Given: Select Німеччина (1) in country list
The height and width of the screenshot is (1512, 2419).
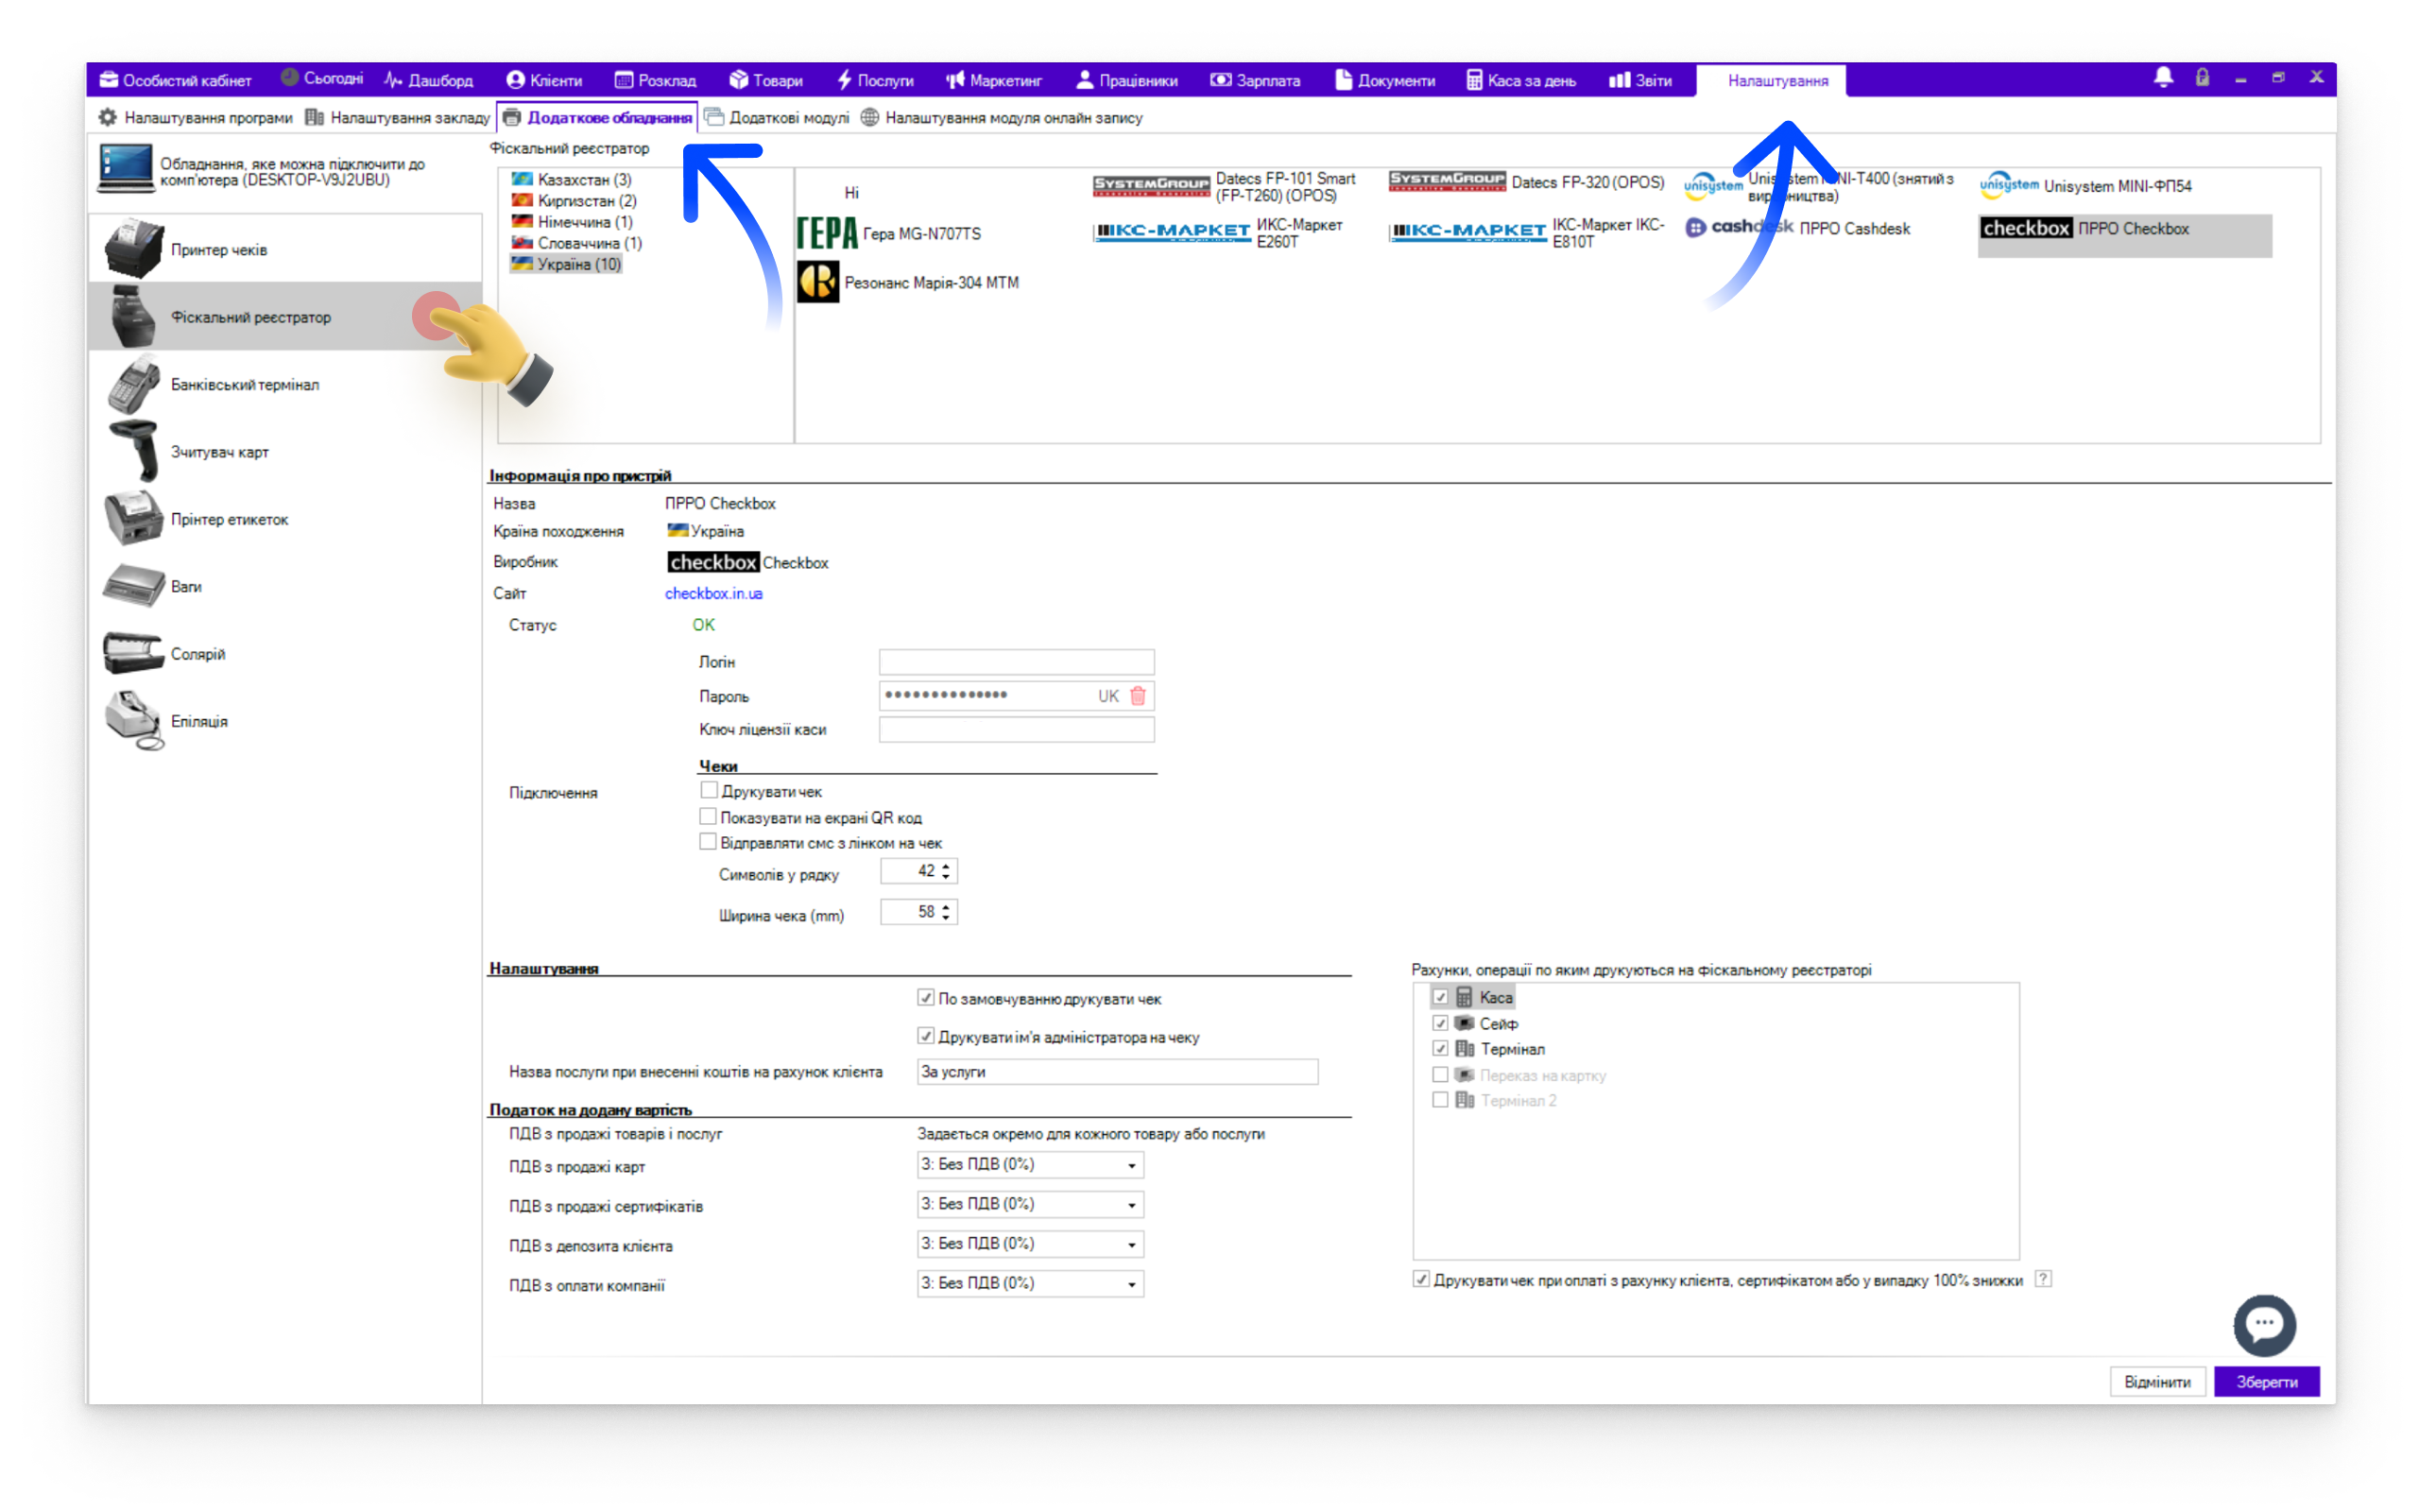Looking at the screenshot, I should tap(572, 222).
